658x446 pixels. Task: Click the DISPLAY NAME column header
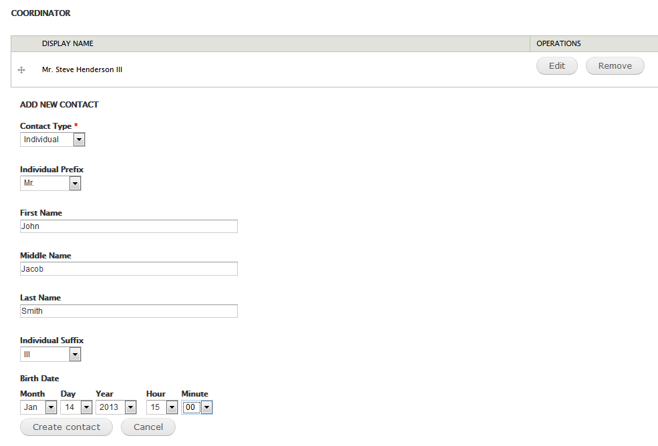click(x=67, y=43)
